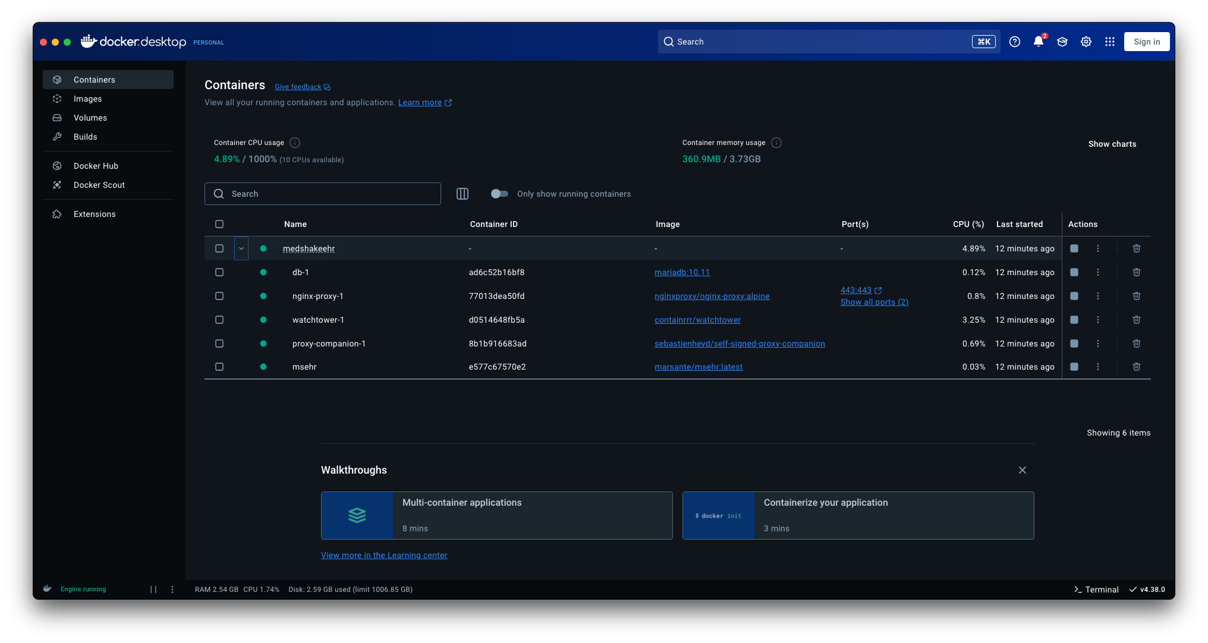This screenshot has width=1208, height=643.
Task: Click the Sign in button
Action: click(1147, 42)
